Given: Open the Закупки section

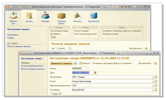Looking at the screenshot, I should pos(29,17).
